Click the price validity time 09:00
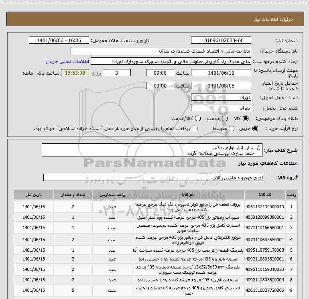The image size is (309, 299). click(160, 85)
